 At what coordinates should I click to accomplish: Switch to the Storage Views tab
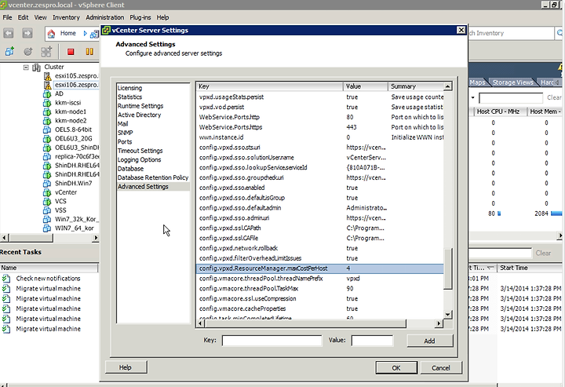(512, 82)
